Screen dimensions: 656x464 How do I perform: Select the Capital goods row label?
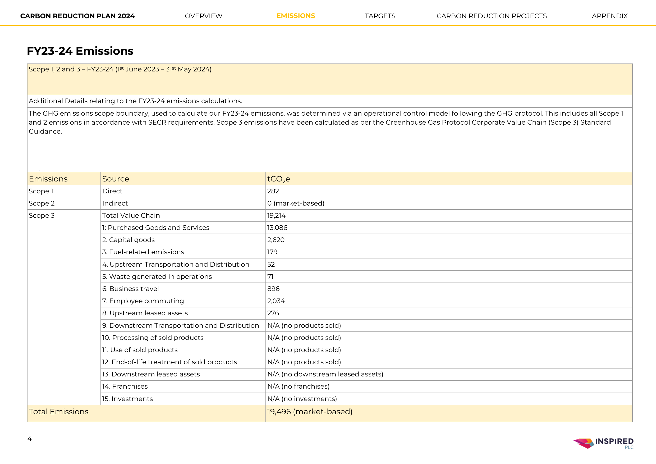[x=128, y=240]
